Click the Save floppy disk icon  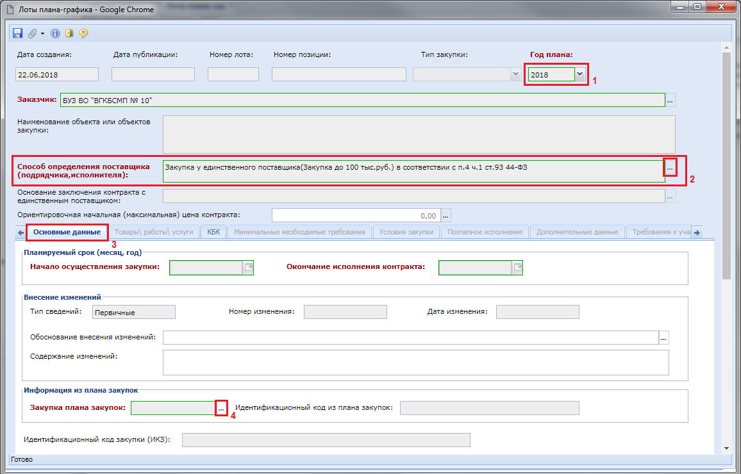(x=17, y=33)
